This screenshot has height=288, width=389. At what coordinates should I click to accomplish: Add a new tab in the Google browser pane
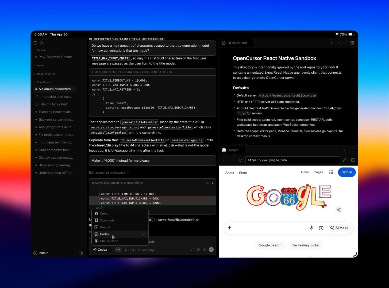pyautogui.click(x=337, y=150)
